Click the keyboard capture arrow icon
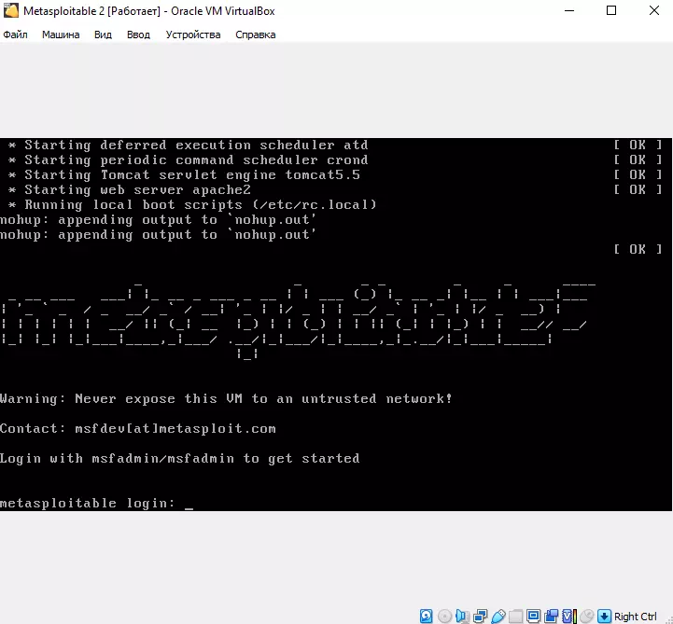The width and height of the screenshot is (673, 624). [x=604, y=616]
